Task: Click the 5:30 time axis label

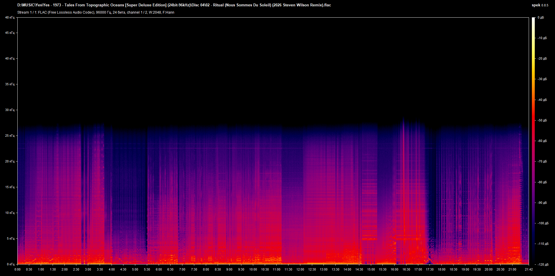Action: 147,269
